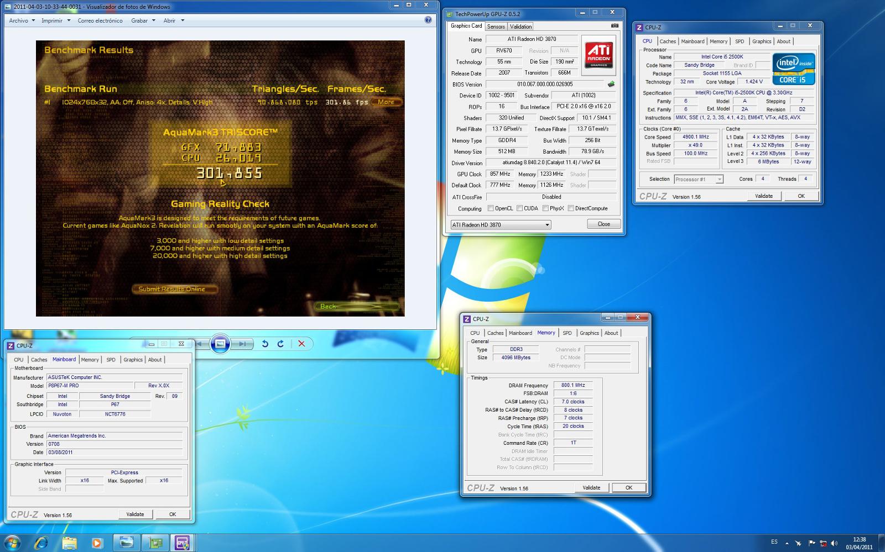Open ES language bar indicator
The height and width of the screenshot is (552, 885).
[774, 542]
